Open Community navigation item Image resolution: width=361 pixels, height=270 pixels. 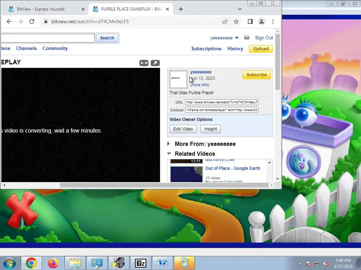55,49
